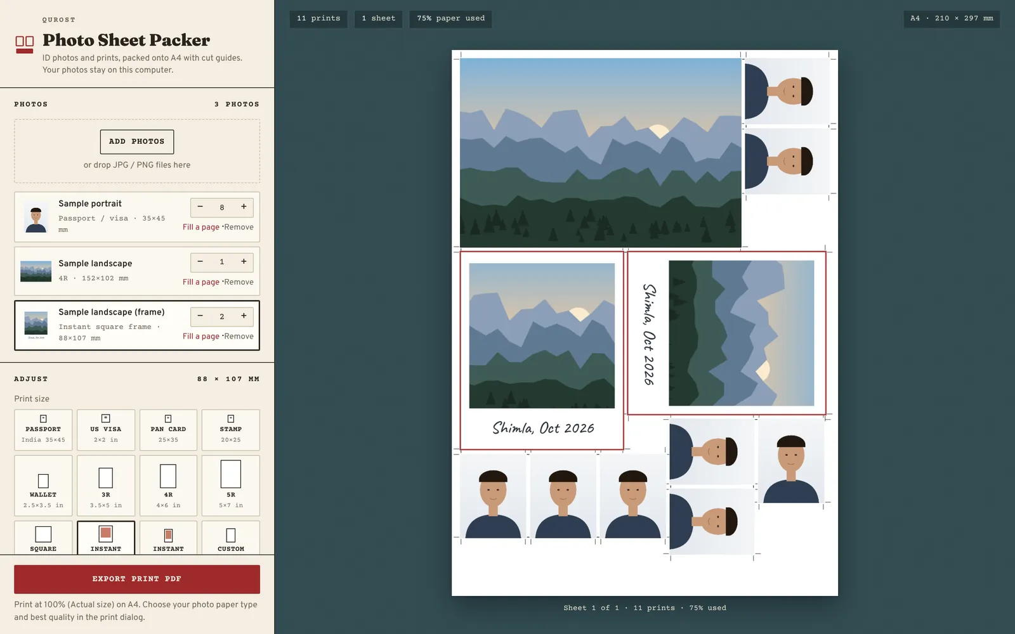
Task: Click the '88 × 107 MM' adjust readout
Action: pos(228,379)
